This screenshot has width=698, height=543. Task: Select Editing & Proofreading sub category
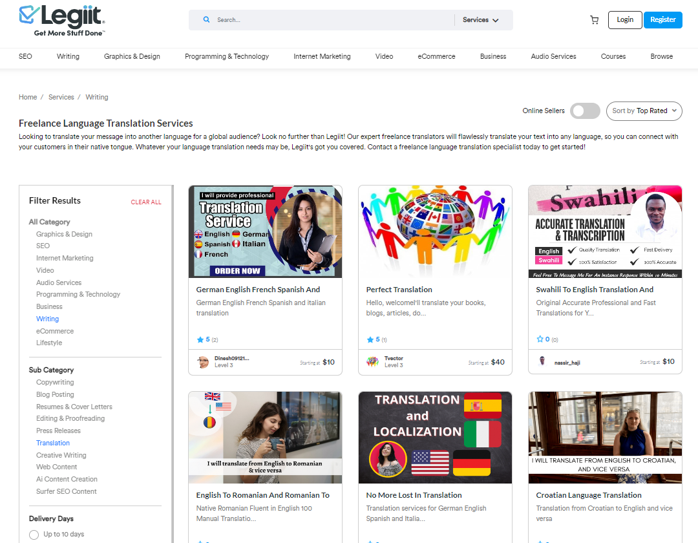click(x=70, y=418)
